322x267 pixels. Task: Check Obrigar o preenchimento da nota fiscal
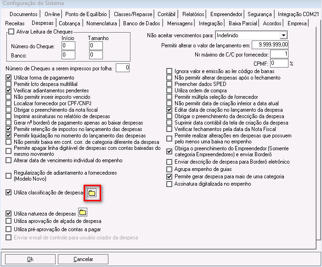click(x=8, y=110)
